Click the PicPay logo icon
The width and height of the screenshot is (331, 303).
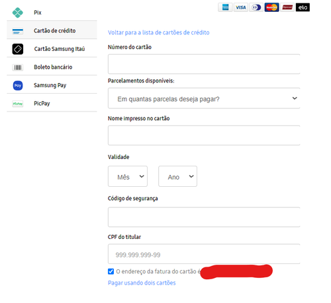click(18, 104)
